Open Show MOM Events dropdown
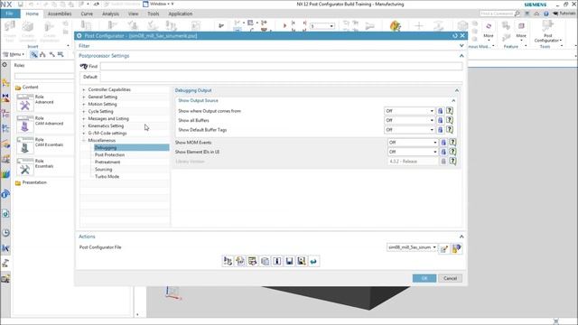The width and height of the screenshot is (578, 325). [413, 143]
